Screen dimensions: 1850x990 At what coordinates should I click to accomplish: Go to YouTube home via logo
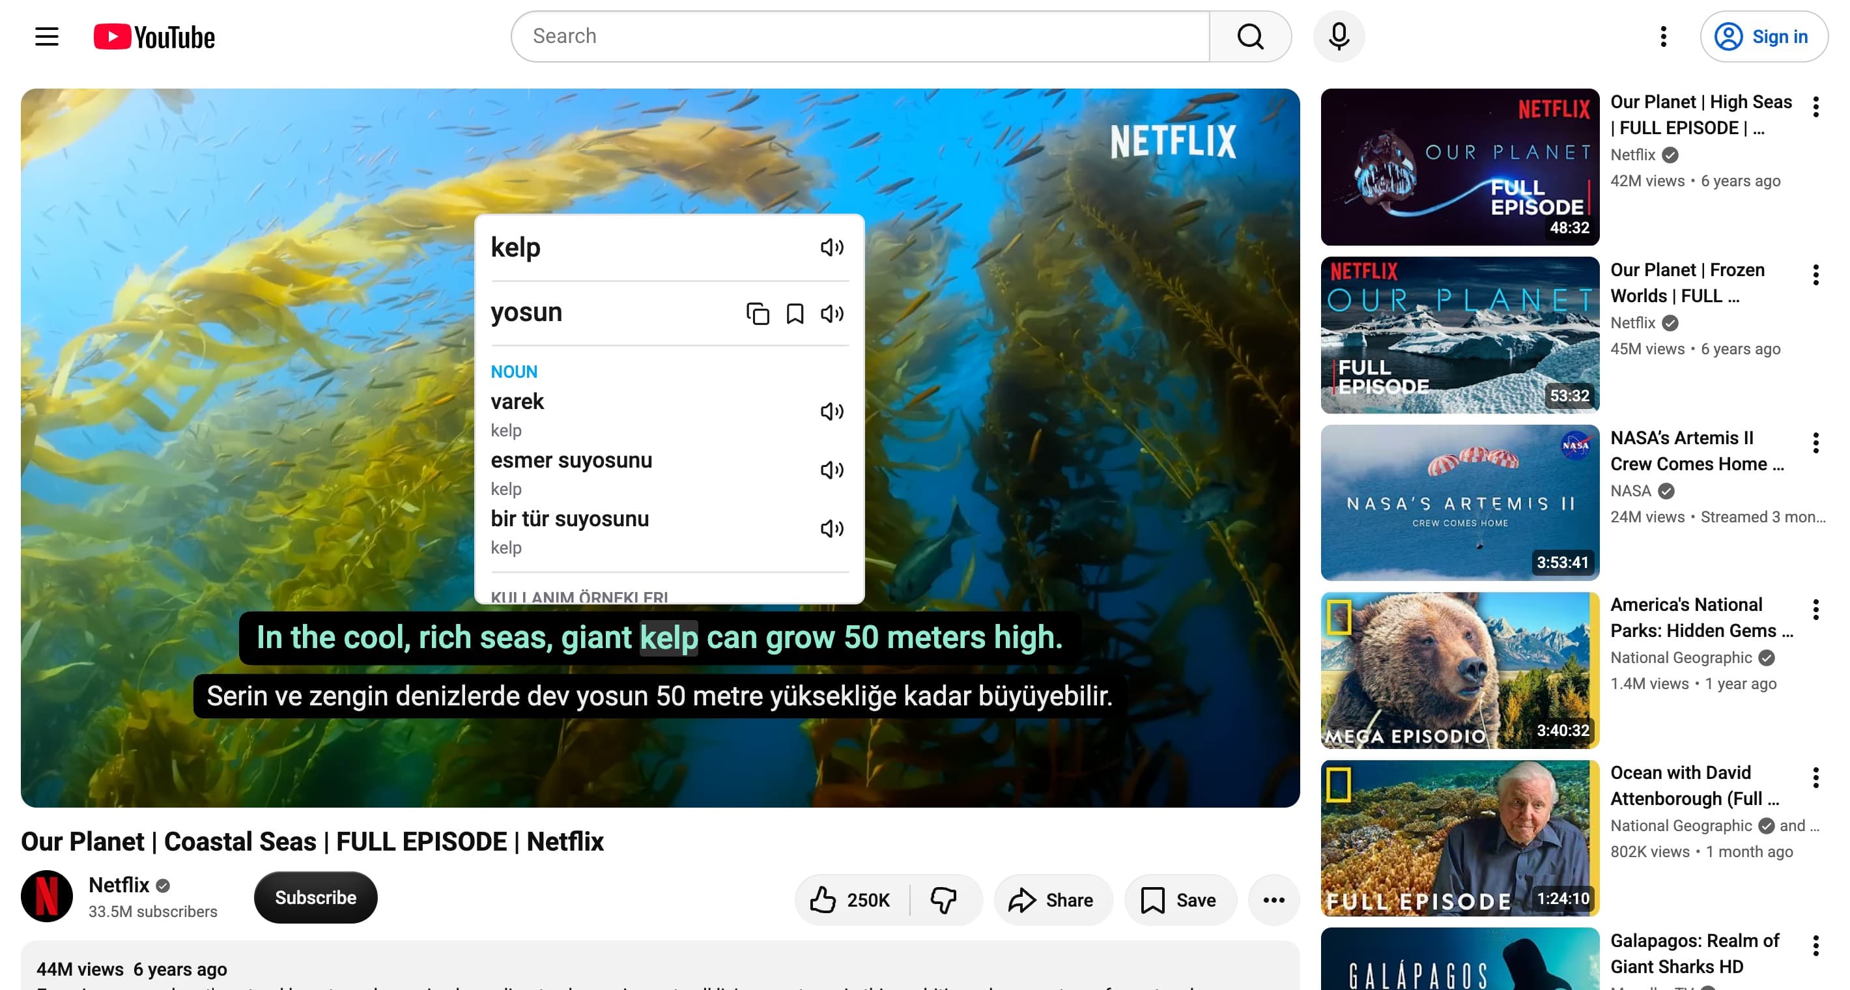154,36
